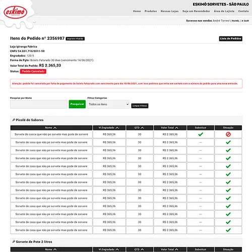Focus the Pesquise por Nome search field
Image resolution: width=252 pixels, height=252 pixels.
click(39, 104)
